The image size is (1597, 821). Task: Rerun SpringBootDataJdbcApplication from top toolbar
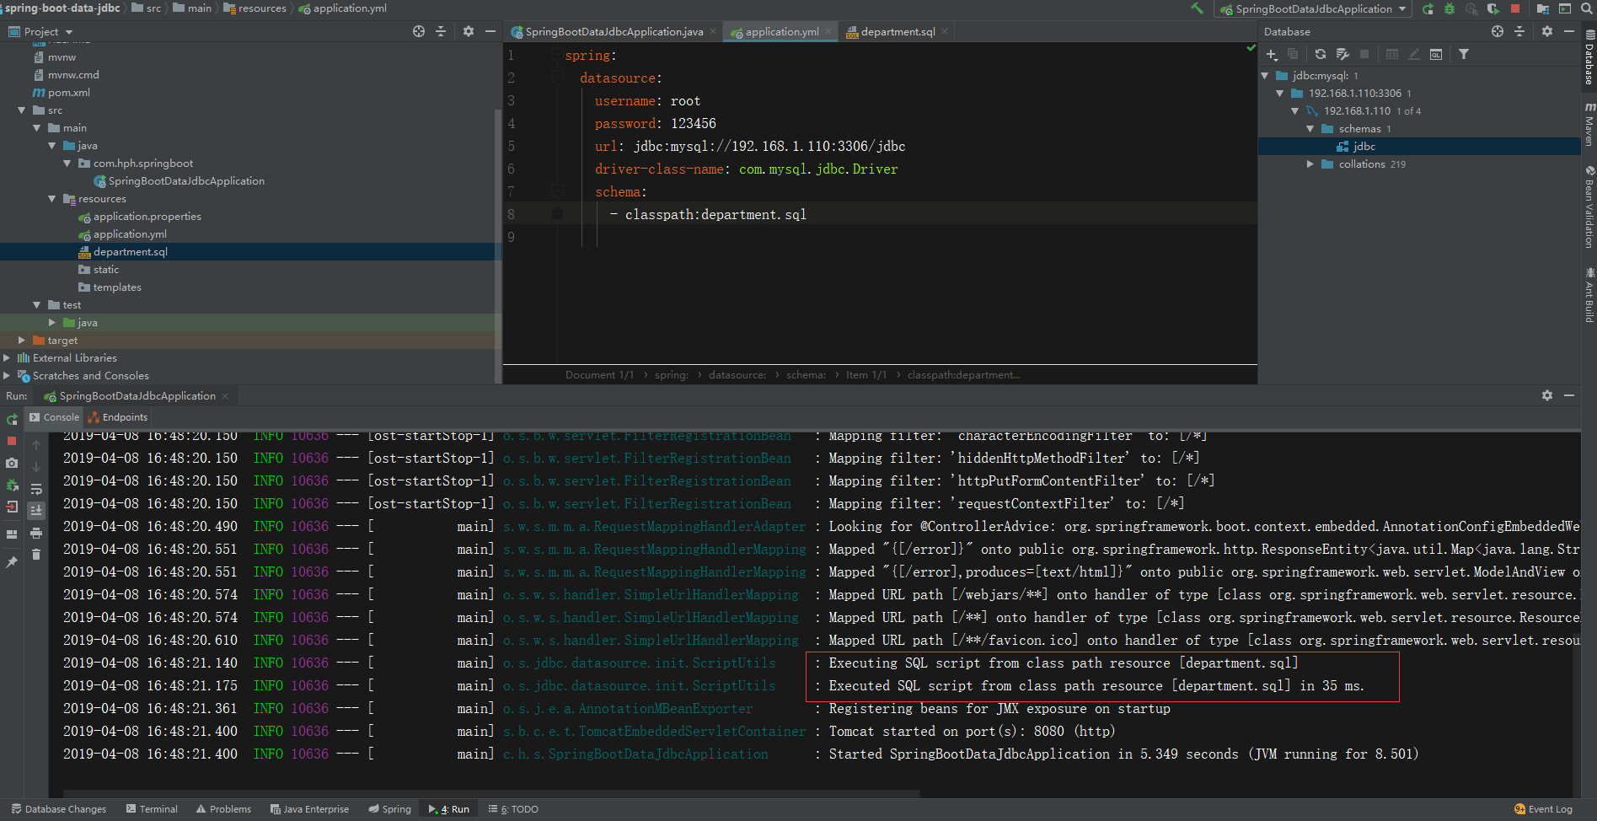pos(1428,8)
